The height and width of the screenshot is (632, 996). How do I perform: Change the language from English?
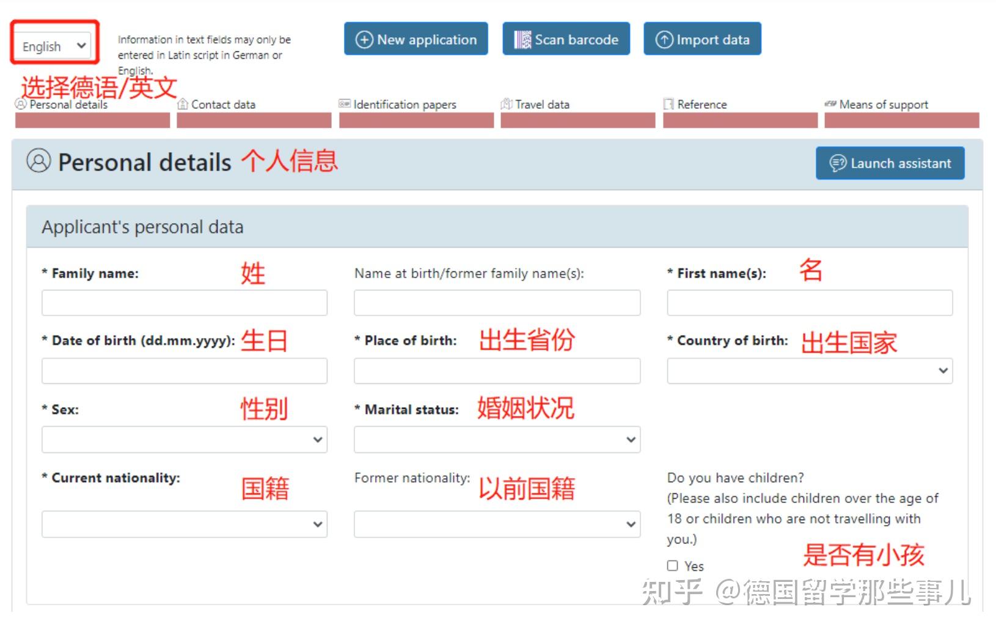[52, 45]
